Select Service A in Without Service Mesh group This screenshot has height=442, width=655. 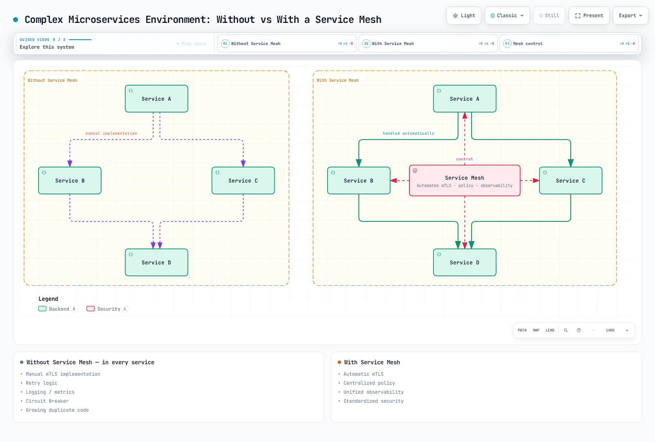pyautogui.click(x=156, y=99)
